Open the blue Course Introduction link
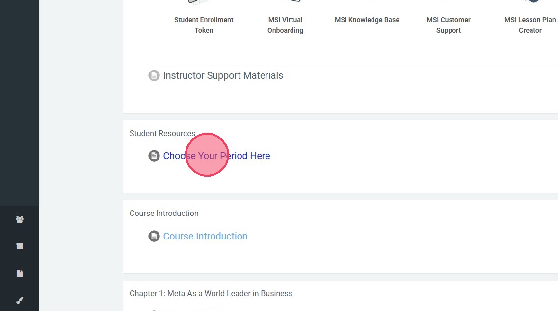Viewport: 558px width, 311px height. (x=205, y=236)
